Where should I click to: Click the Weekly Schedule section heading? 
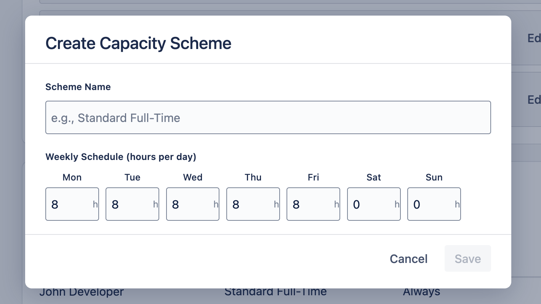121,157
